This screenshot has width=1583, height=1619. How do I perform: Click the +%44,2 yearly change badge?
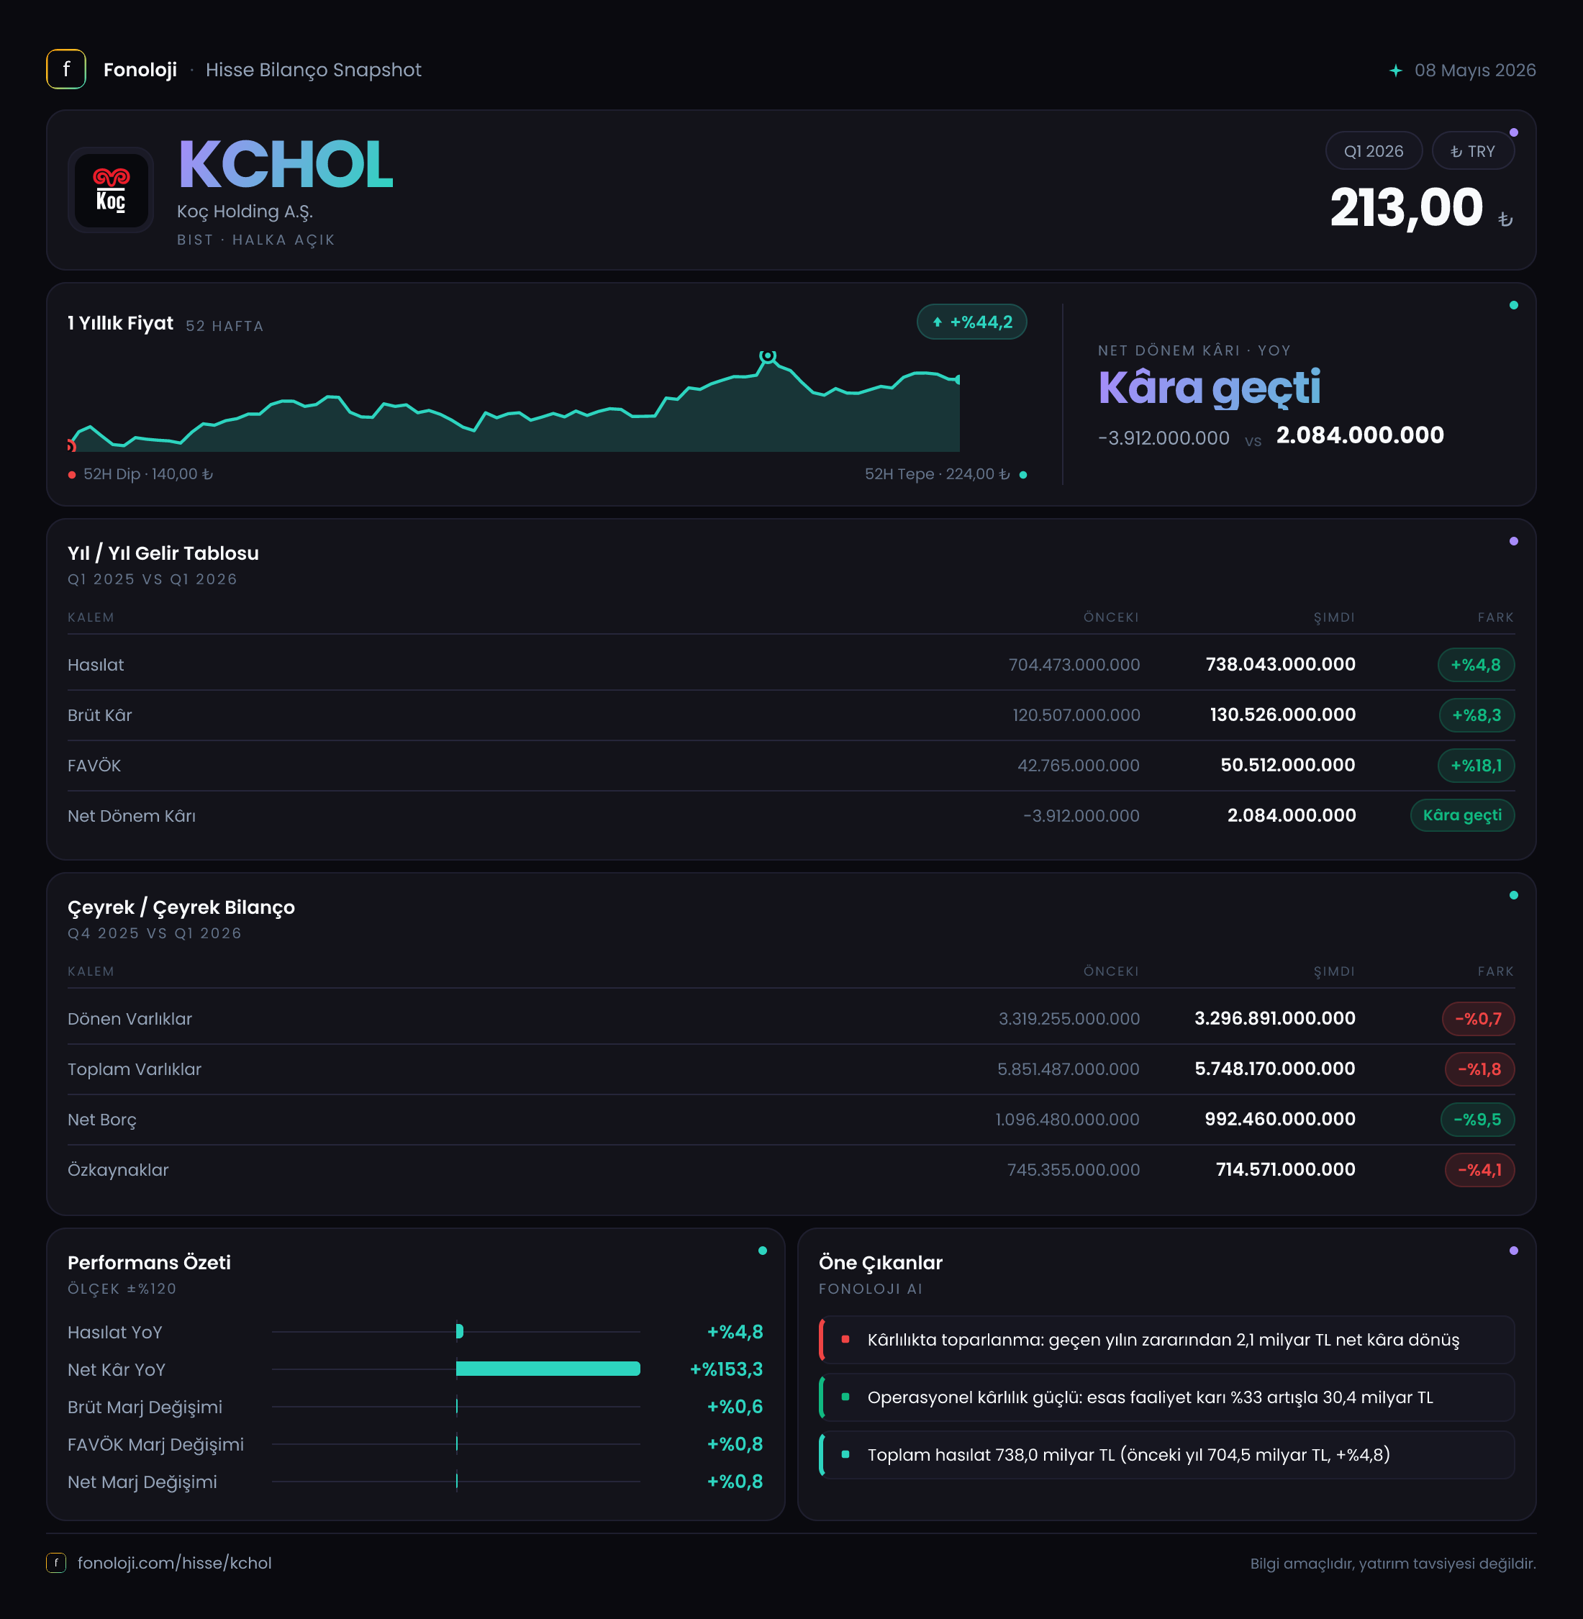point(972,322)
